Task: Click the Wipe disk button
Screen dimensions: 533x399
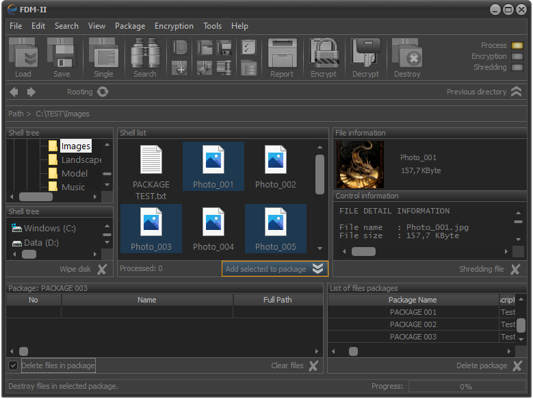Action: pyautogui.click(x=83, y=270)
